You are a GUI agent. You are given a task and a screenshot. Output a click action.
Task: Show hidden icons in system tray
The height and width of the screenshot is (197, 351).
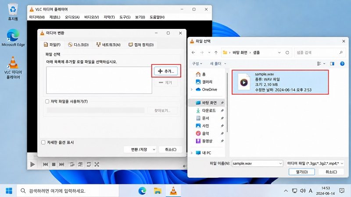coord(286,190)
